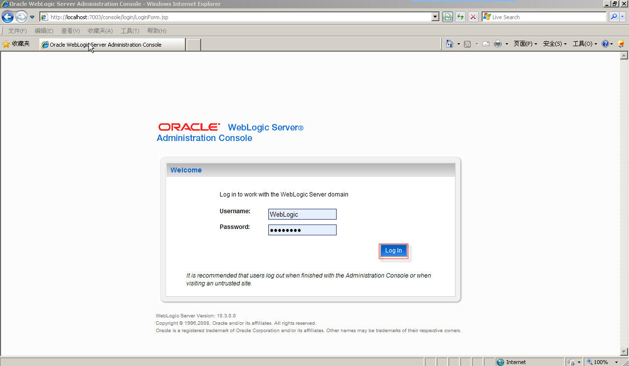Screen dimensions: 629x366
Task: Click the 收藏夹 favorites star button
Action: pos(16,44)
